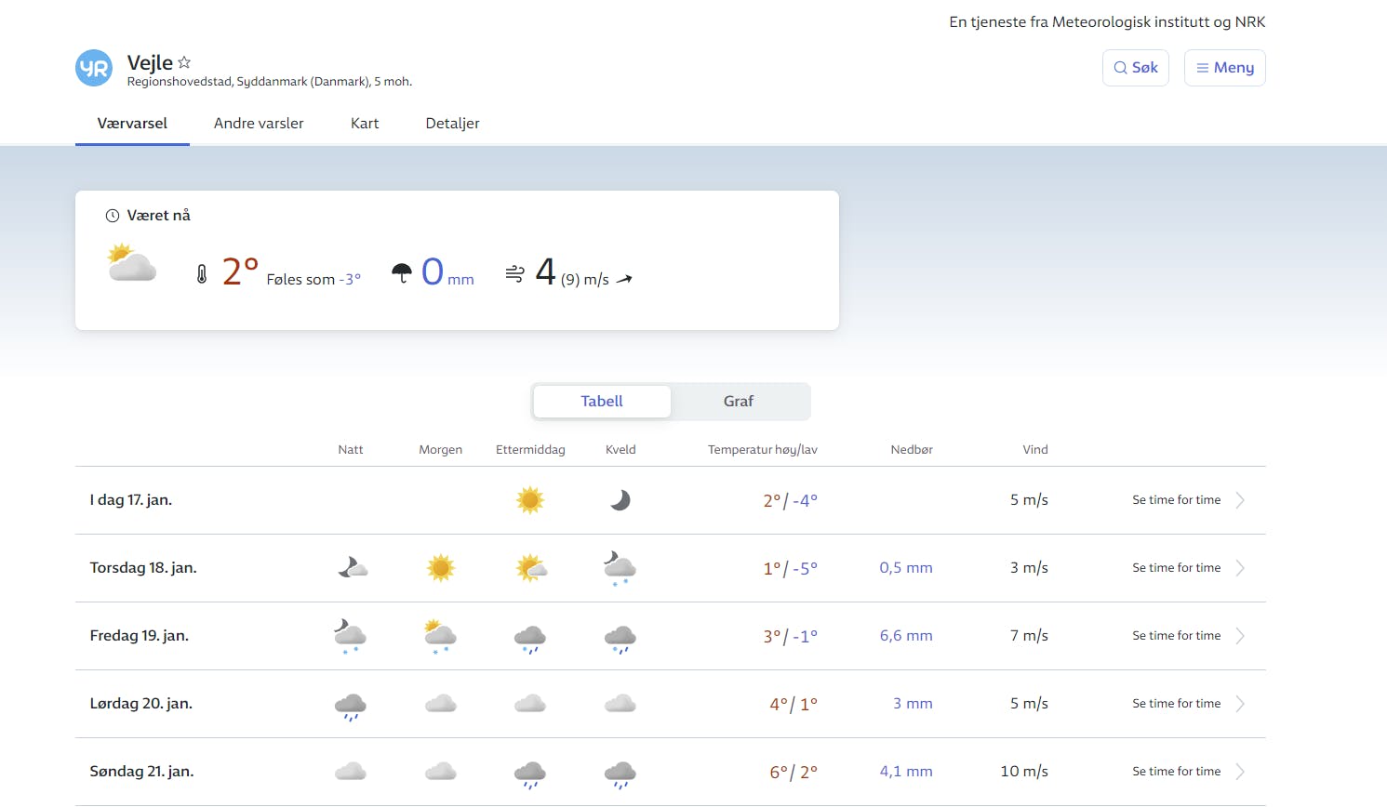Open 'Se time for time' for Fredag
The width and height of the screenshot is (1387, 807).
pyautogui.click(x=1176, y=636)
